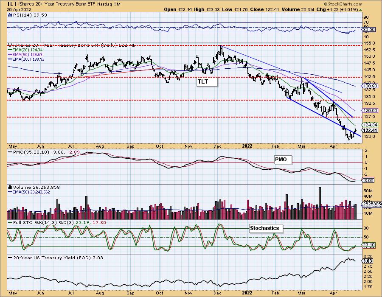Click the 3.25 yield axis label
382x297 pixels.
(368, 257)
